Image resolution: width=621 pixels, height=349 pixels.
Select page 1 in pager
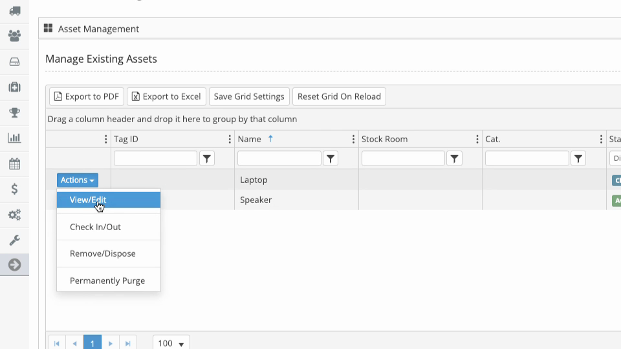(93, 343)
